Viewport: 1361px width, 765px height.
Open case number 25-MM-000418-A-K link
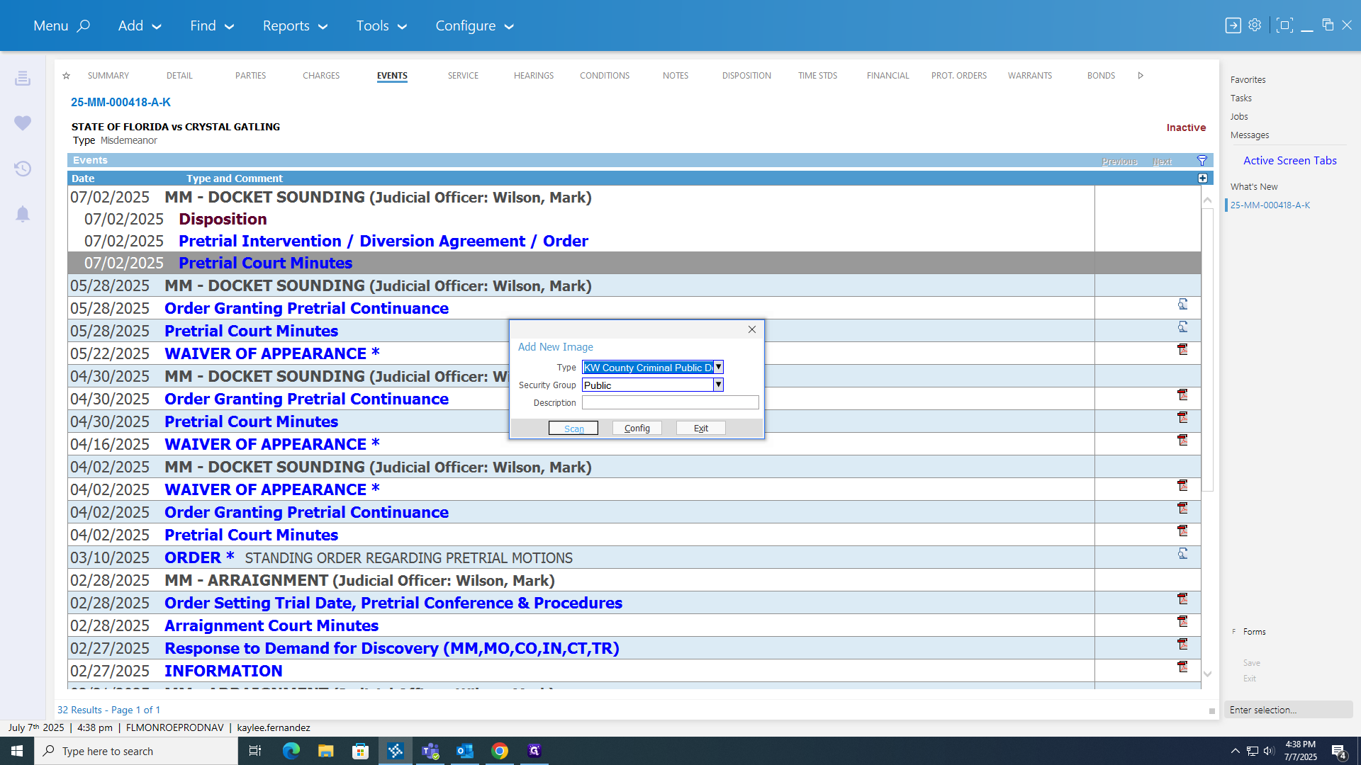121,102
